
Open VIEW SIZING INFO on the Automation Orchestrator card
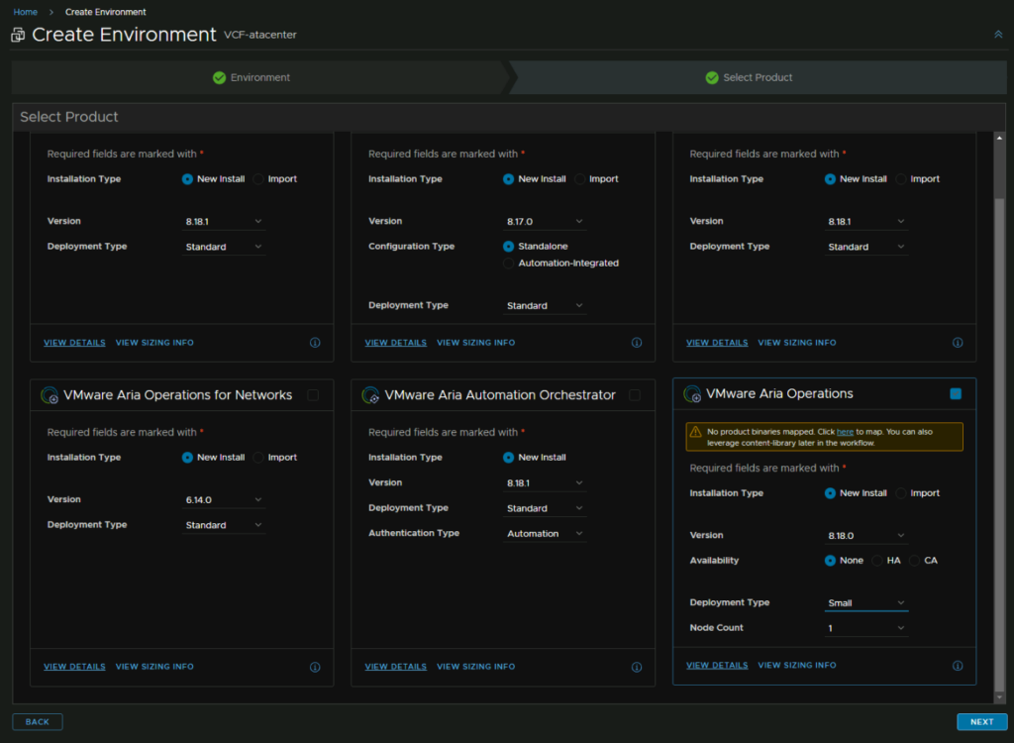pyautogui.click(x=476, y=668)
